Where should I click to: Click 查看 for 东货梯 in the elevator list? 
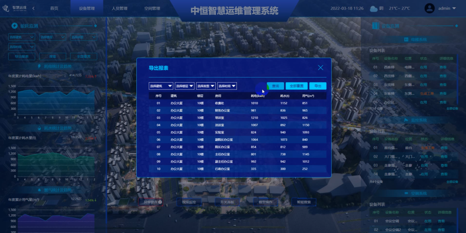(443, 85)
